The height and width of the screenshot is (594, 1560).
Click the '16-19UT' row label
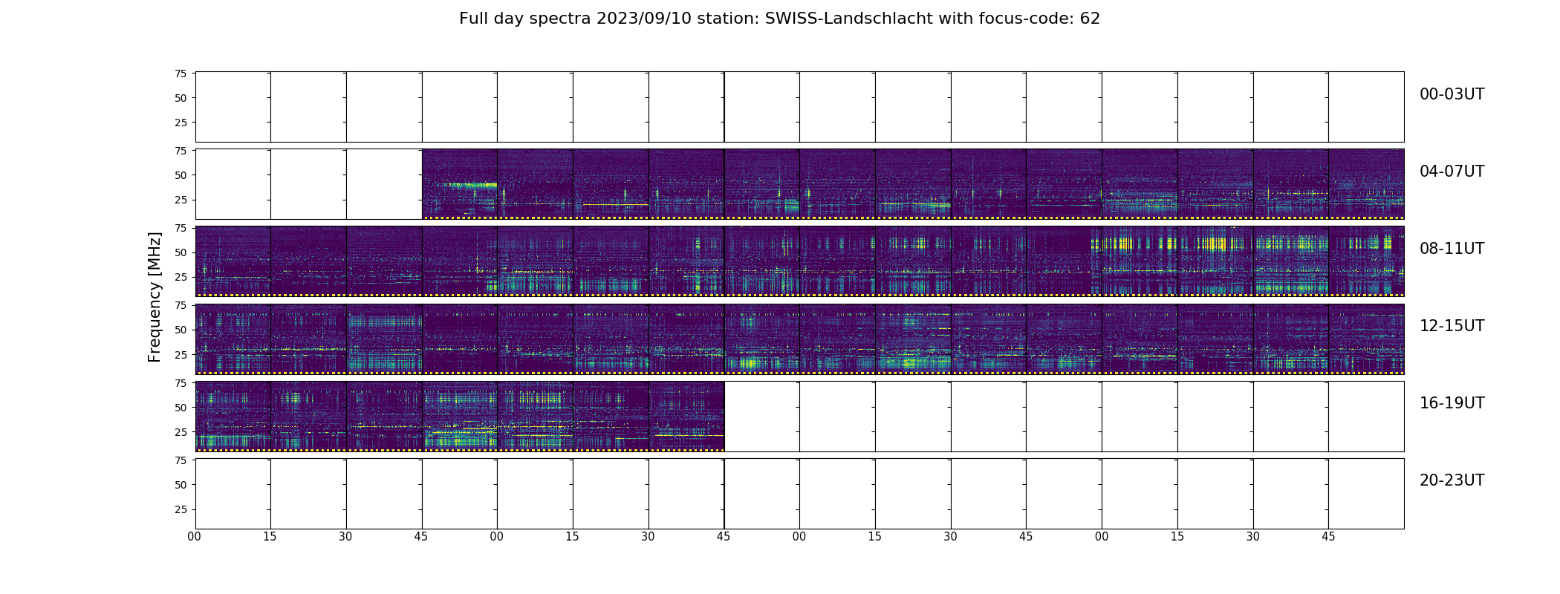click(x=1452, y=403)
